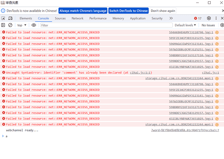This screenshot has height=159, width=224.
Task: Activate the inspect element picker icon
Action: click(3, 19)
